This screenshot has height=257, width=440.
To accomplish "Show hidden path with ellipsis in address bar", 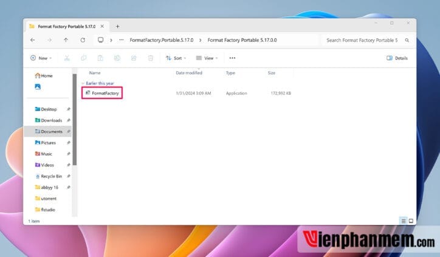I will [121, 40].
